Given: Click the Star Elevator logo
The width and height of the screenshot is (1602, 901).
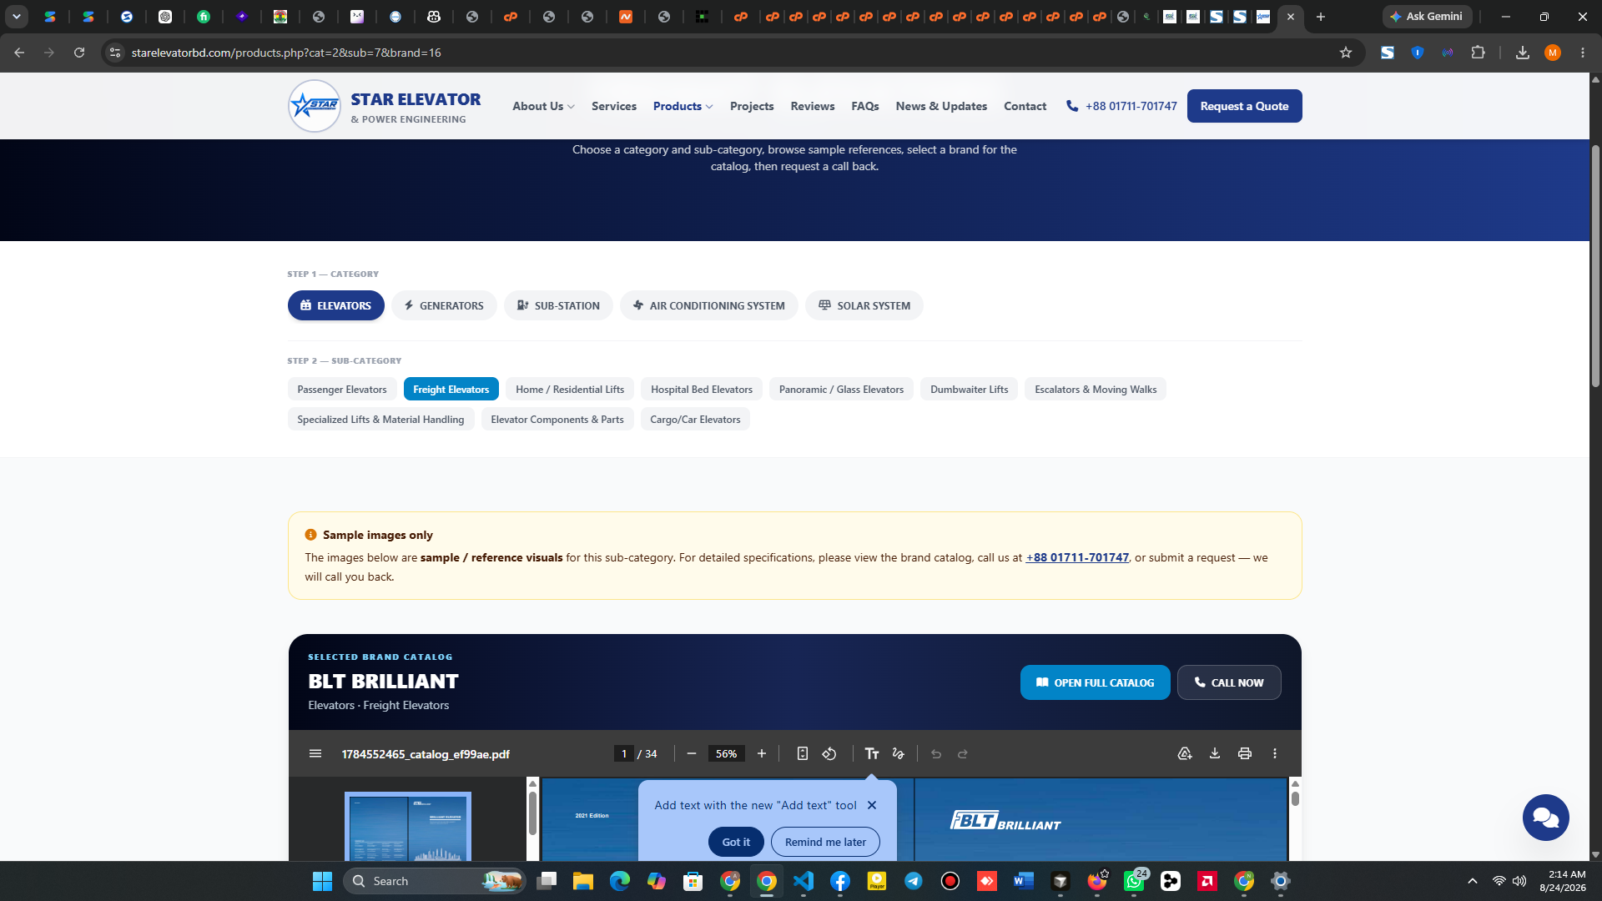Looking at the screenshot, I should (x=315, y=106).
